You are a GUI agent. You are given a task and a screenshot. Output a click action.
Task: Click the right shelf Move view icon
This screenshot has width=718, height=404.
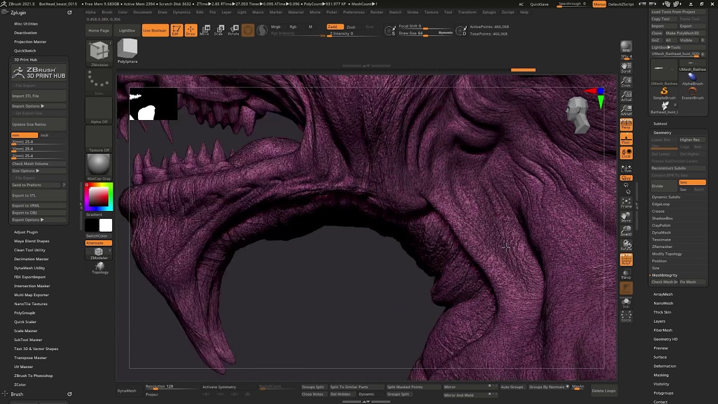tap(626, 217)
